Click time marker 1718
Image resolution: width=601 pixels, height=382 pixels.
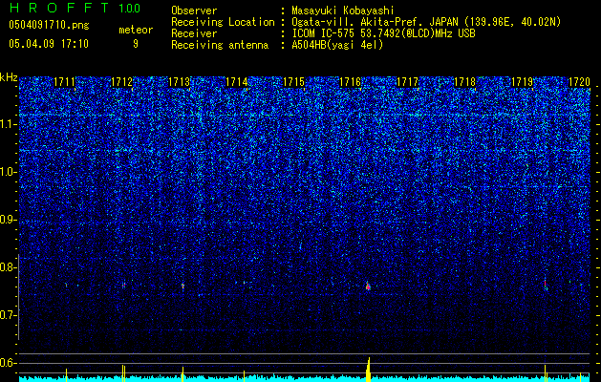[x=464, y=82]
